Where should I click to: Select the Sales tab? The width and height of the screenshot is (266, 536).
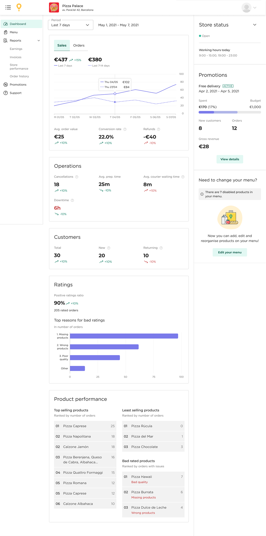click(62, 45)
